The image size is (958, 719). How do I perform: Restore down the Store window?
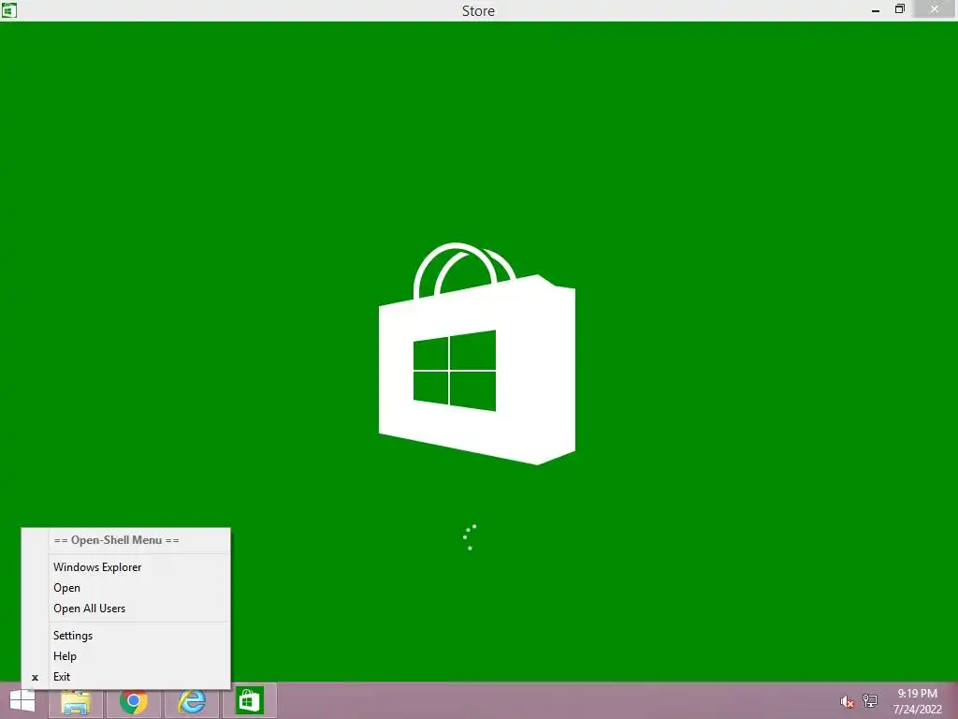899,9
